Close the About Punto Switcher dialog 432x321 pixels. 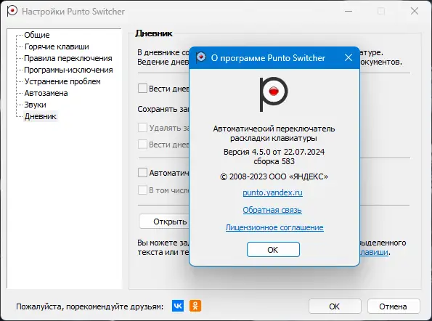[x=349, y=57]
